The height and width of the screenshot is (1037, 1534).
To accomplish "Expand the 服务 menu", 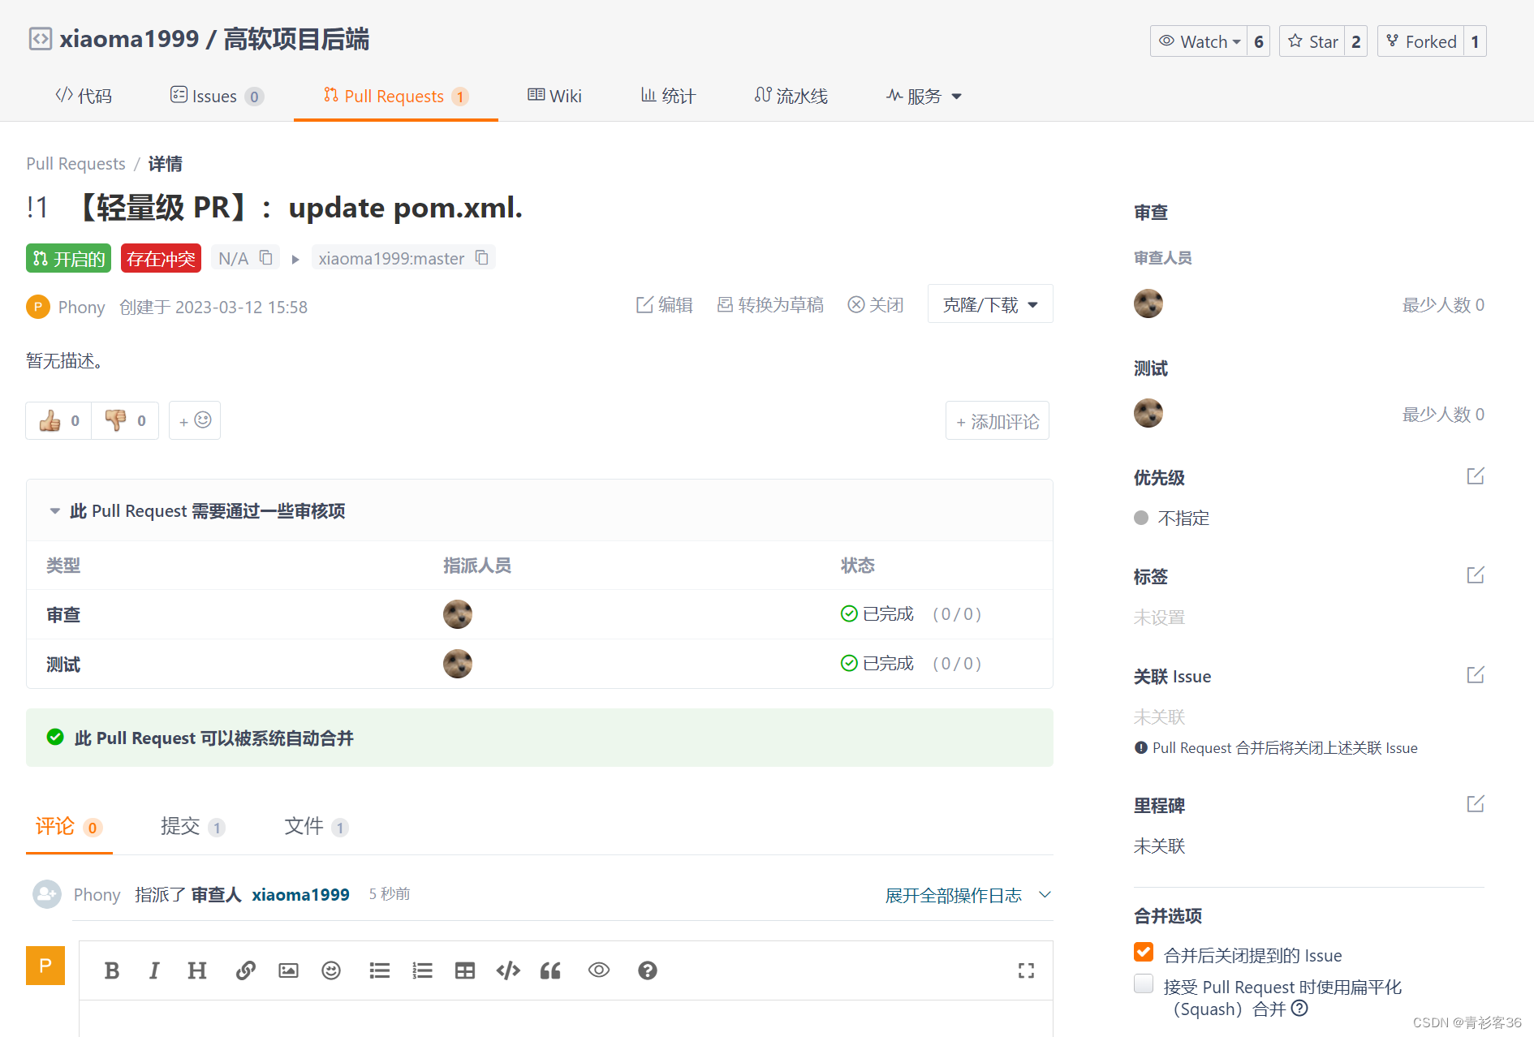I will coord(924,96).
